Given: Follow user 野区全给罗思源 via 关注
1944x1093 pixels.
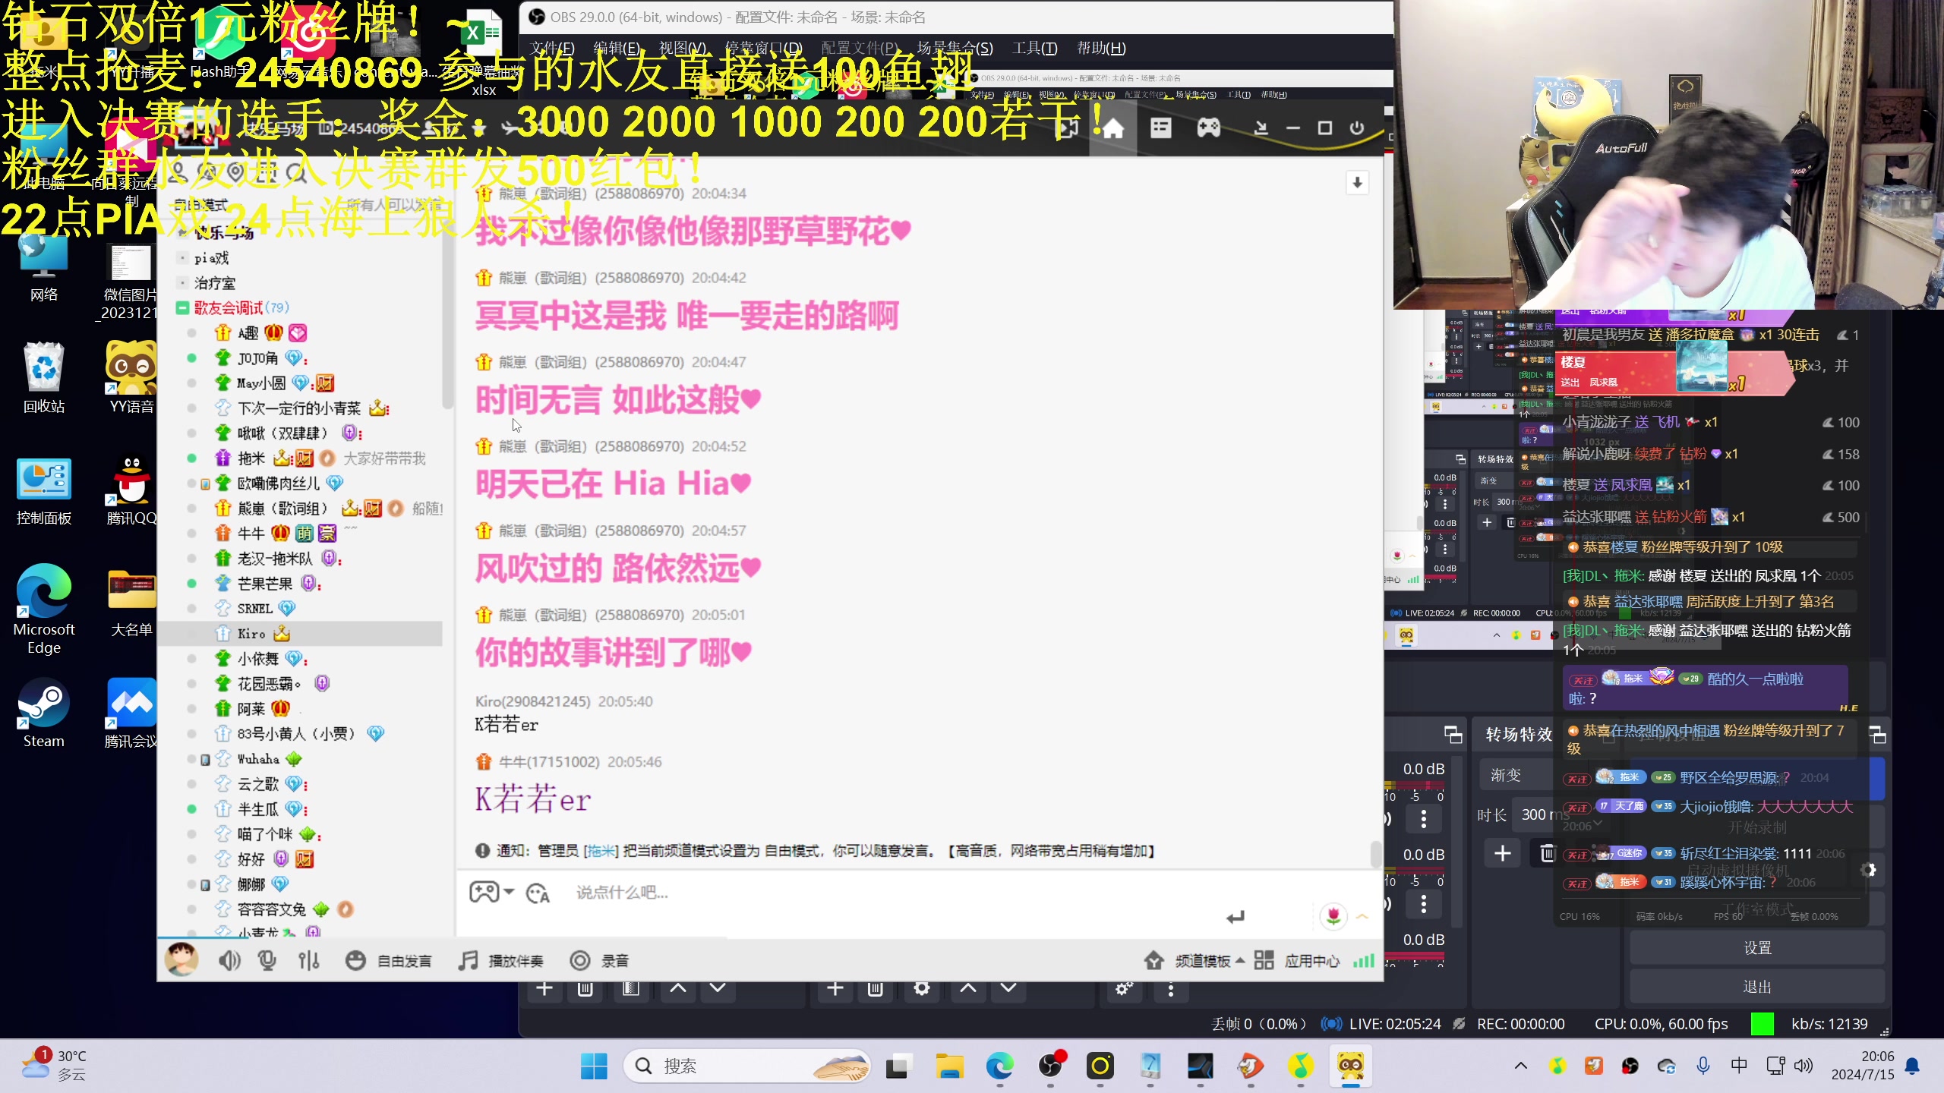Looking at the screenshot, I should 1576,779.
